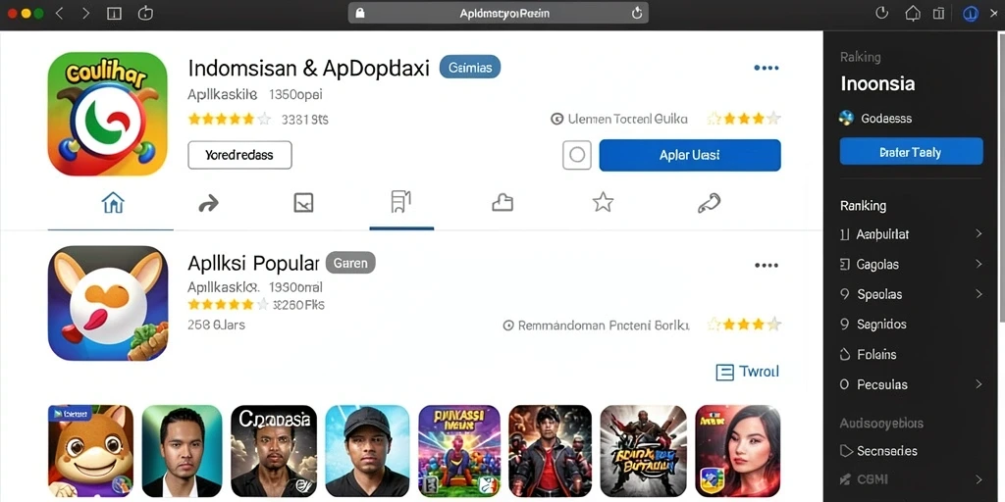Expand the Peceulas row chevron
1005x502 pixels.
(x=979, y=384)
